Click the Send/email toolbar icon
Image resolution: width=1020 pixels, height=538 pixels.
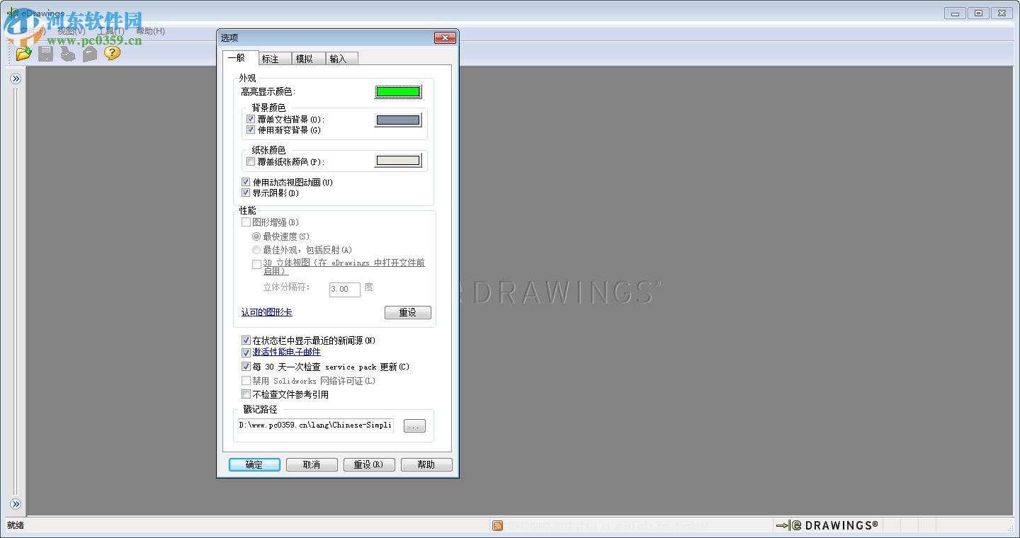[x=90, y=53]
